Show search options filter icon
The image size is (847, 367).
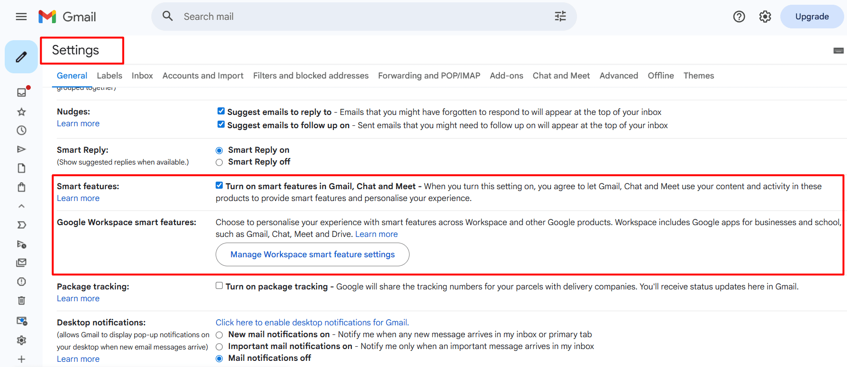pos(560,17)
